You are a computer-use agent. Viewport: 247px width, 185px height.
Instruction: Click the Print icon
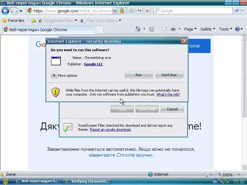pos(173,29)
